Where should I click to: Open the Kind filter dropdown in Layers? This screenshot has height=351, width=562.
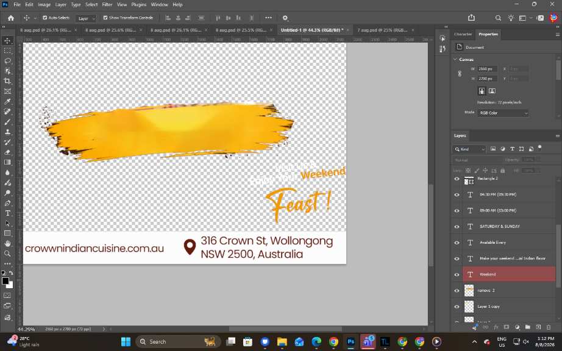(x=469, y=149)
